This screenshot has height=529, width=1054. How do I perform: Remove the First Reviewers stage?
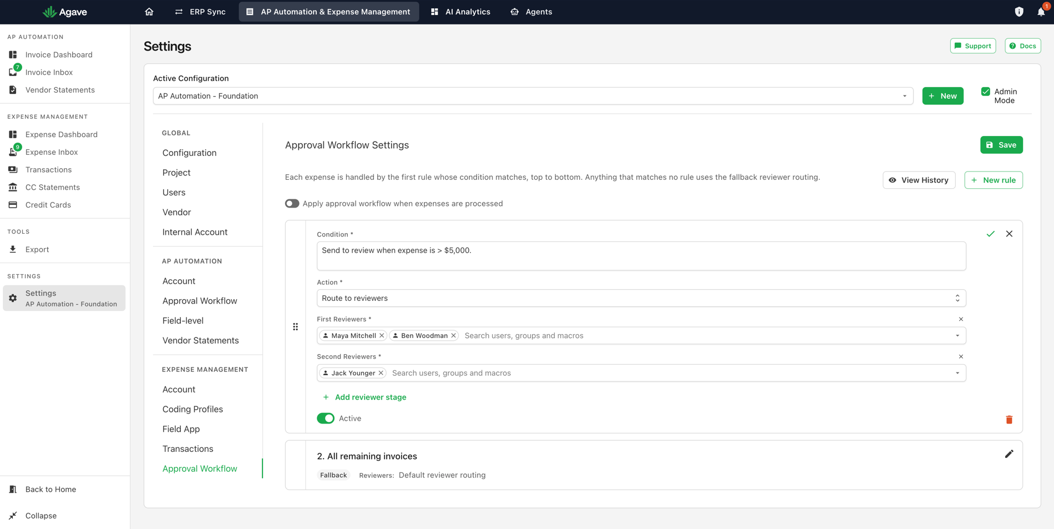click(961, 319)
